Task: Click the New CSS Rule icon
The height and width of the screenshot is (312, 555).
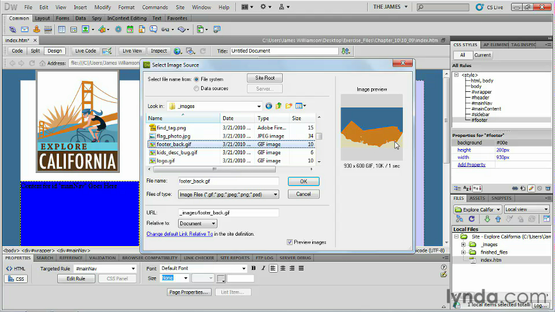Action: pos(523,188)
